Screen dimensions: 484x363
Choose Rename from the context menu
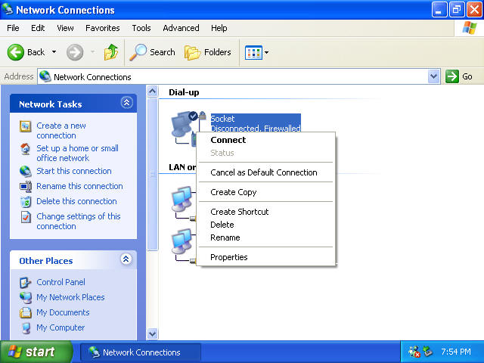pos(266,237)
